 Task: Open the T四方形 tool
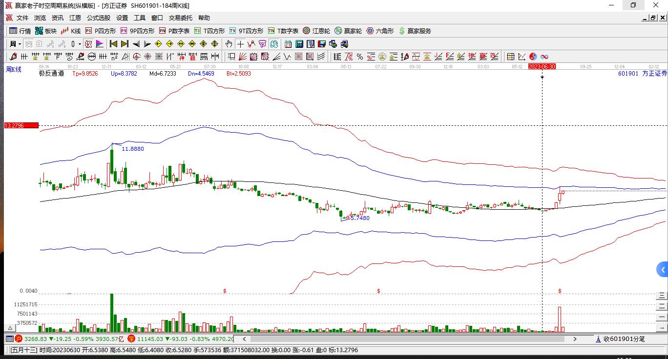pyautogui.click(x=209, y=31)
